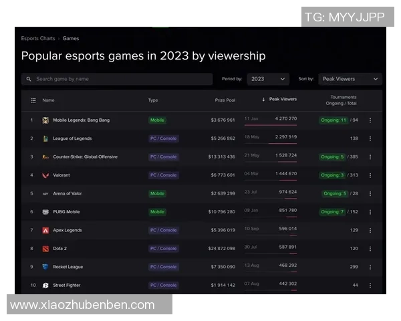
Task: Open the three-dot menu for PUBG Mobile row
Action: click(370, 212)
